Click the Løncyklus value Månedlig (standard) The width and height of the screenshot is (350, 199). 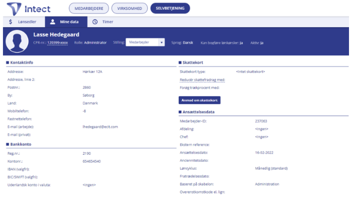(x=271, y=168)
